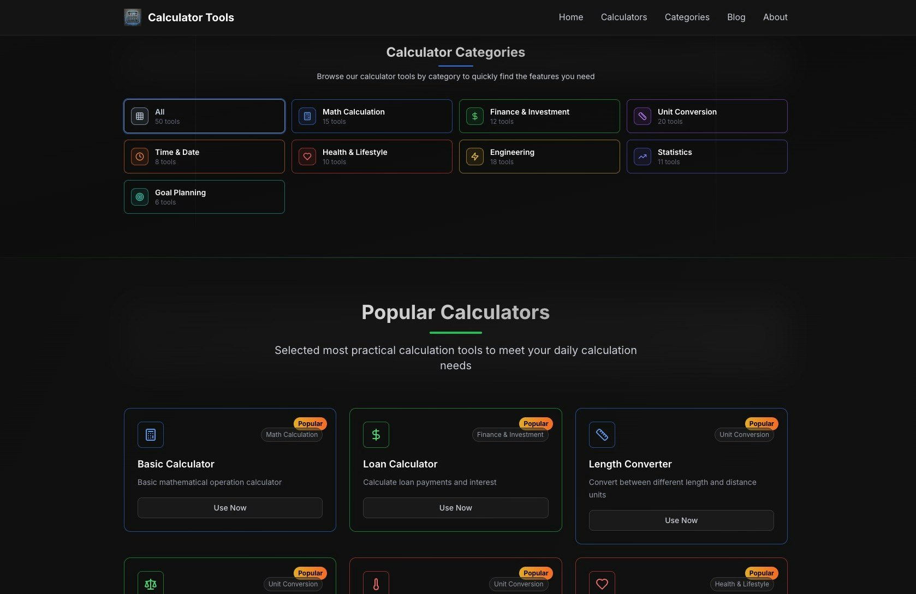This screenshot has width=916, height=594.
Task: Click Use Now on Loan Calculator
Action: [x=456, y=508]
